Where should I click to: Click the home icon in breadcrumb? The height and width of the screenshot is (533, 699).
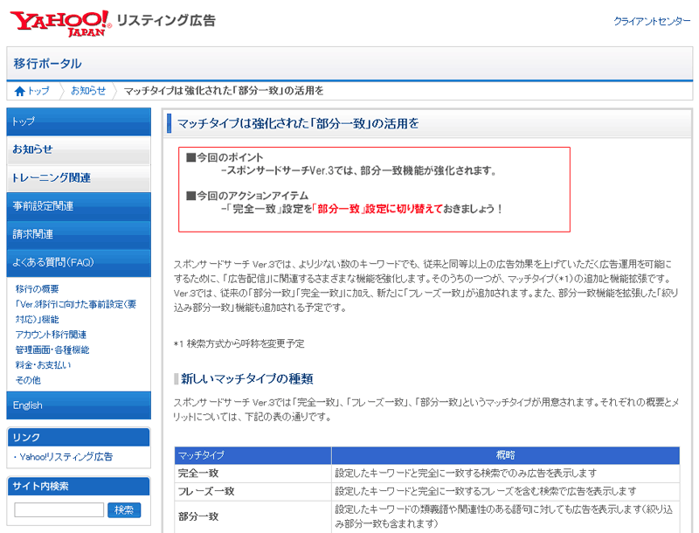[x=20, y=91]
